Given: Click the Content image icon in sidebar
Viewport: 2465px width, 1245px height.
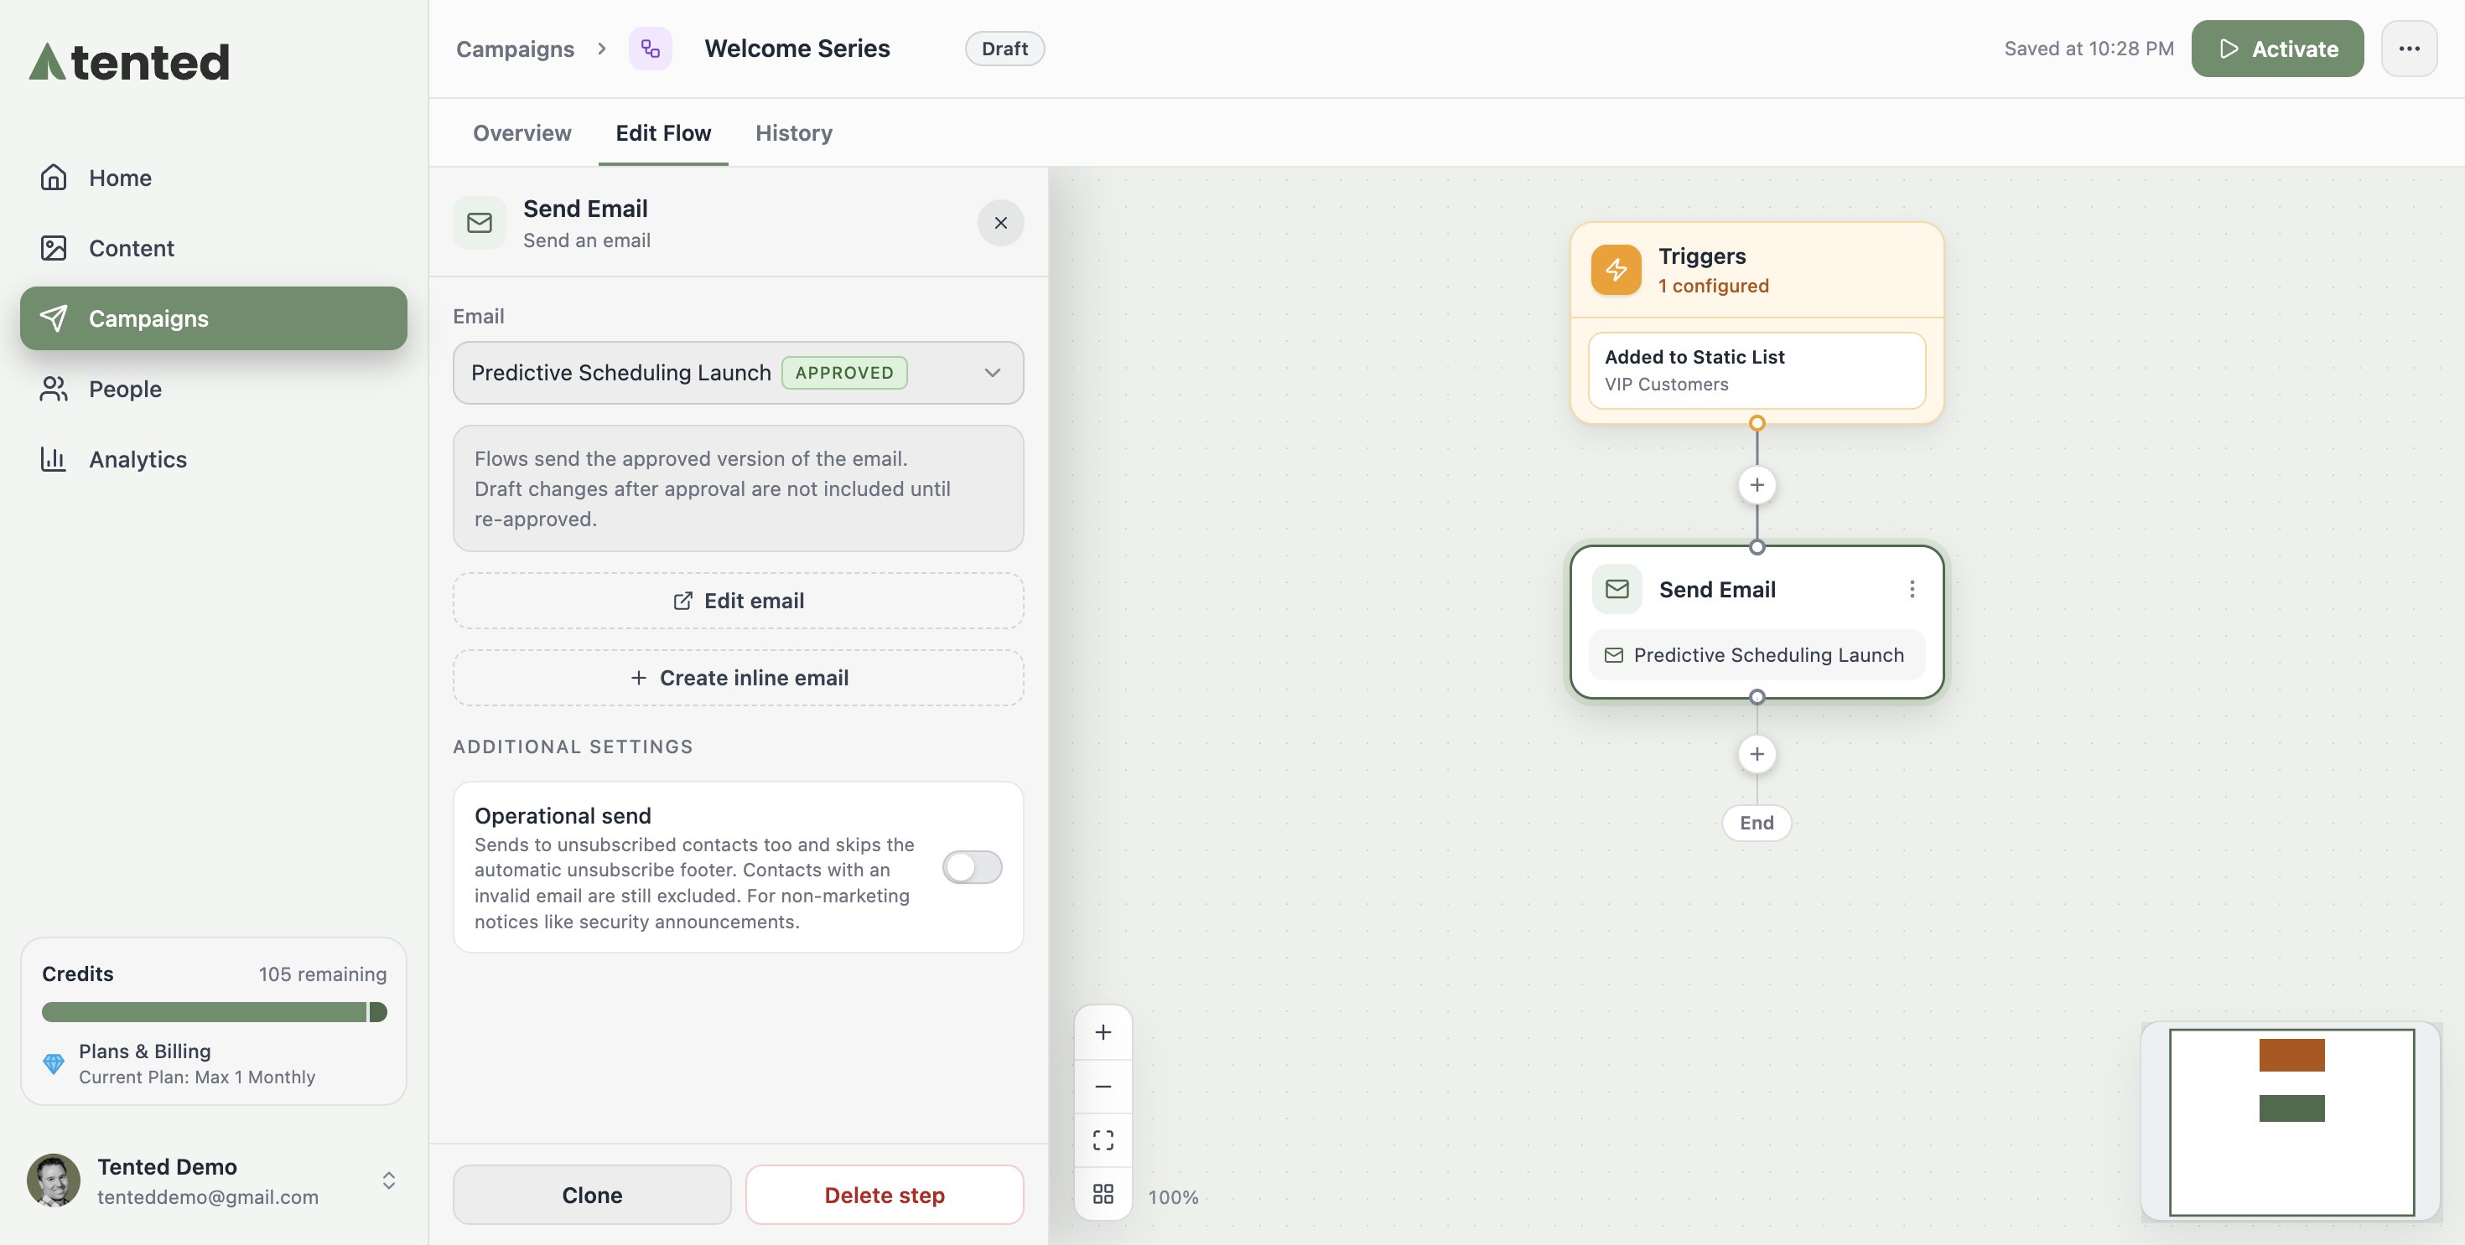Looking at the screenshot, I should (x=54, y=248).
